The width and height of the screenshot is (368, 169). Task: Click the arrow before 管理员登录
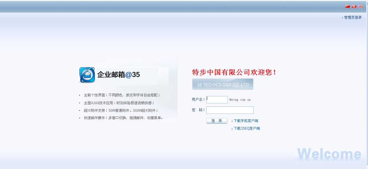342,18
